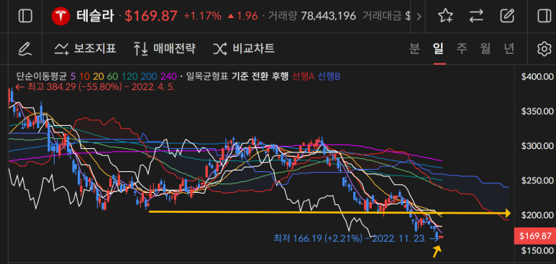Click the 최고 384.29 high marker label
The height and width of the screenshot is (264, 556).
pyautogui.click(x=95, y=87)
